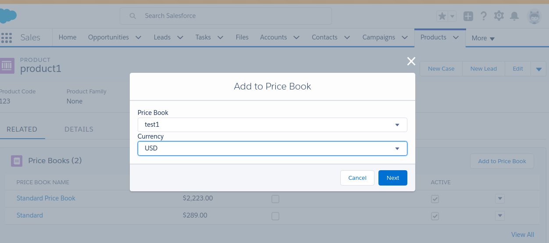Open the More navigation menu
The image size is (549, 243).
pyautogui.click(x=483, y=38)
